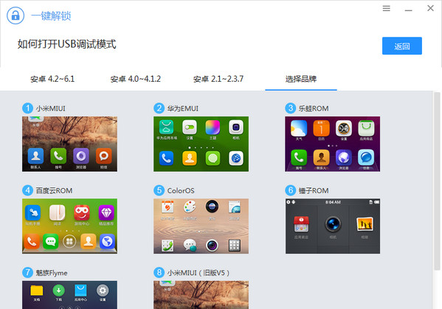Viewport: 442px width, 309px height.
Task: Click the 小米MIUI label text
Action: tap(50, 108)
